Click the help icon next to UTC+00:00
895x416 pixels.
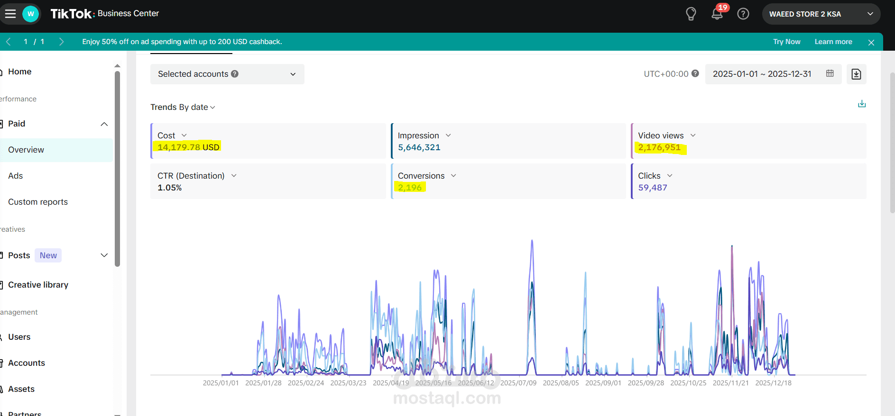coord(695,73)
